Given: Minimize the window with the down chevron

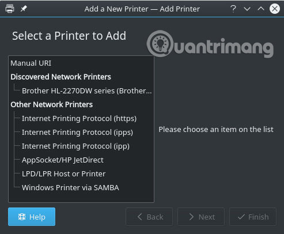Looking at the screenshot, I should (247, 9).
